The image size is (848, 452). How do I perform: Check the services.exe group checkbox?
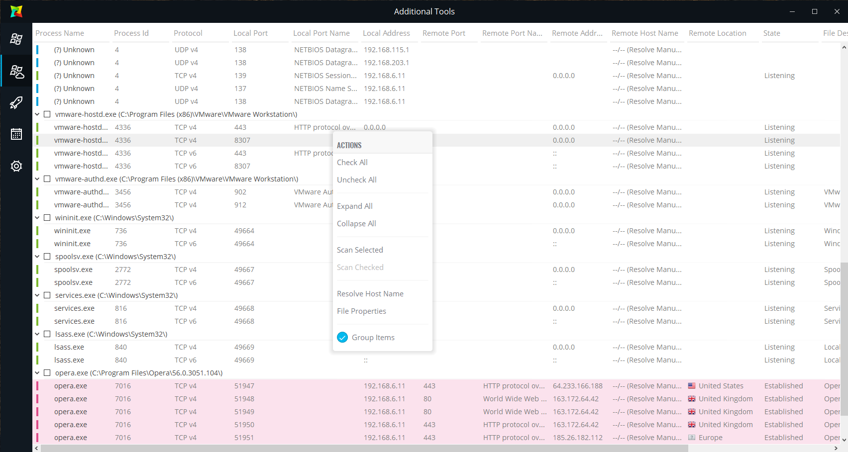[47, 295]
